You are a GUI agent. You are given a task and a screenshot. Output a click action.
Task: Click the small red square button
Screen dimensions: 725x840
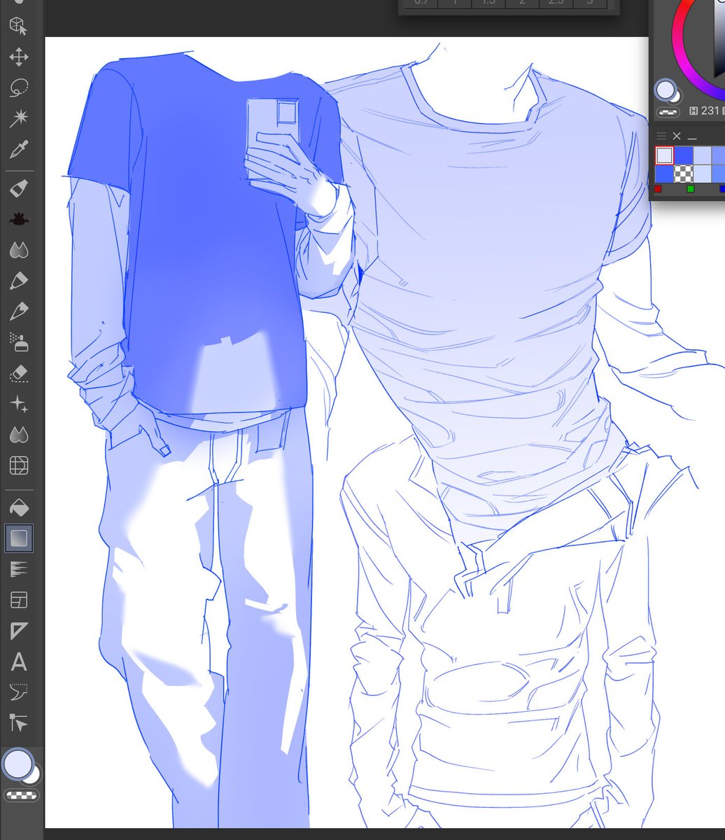[658, 189]
